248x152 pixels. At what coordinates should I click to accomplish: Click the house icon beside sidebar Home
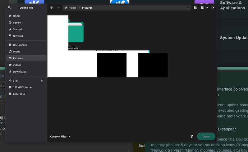coord(10,16)
